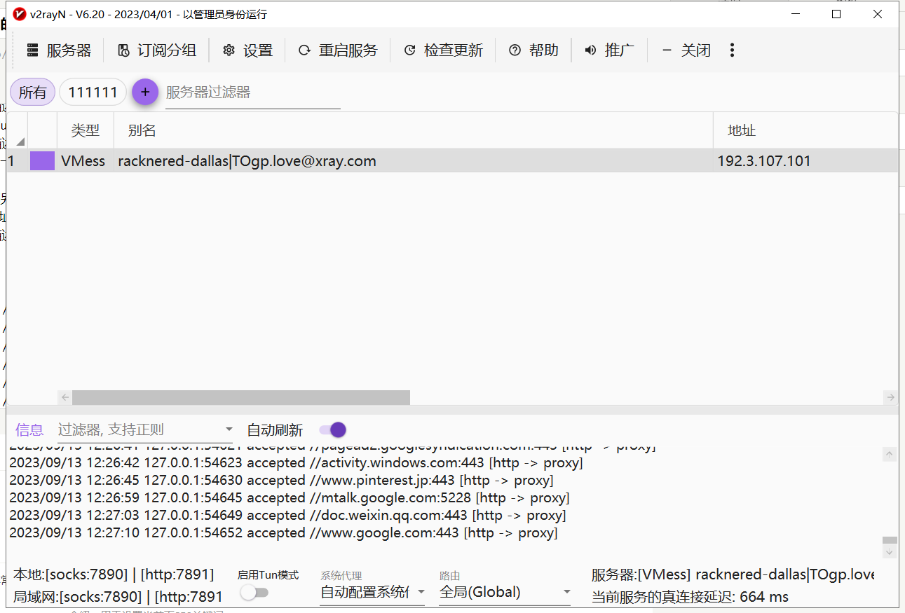
Task: Click the 类型 column header
Action: tap(85, 130)
